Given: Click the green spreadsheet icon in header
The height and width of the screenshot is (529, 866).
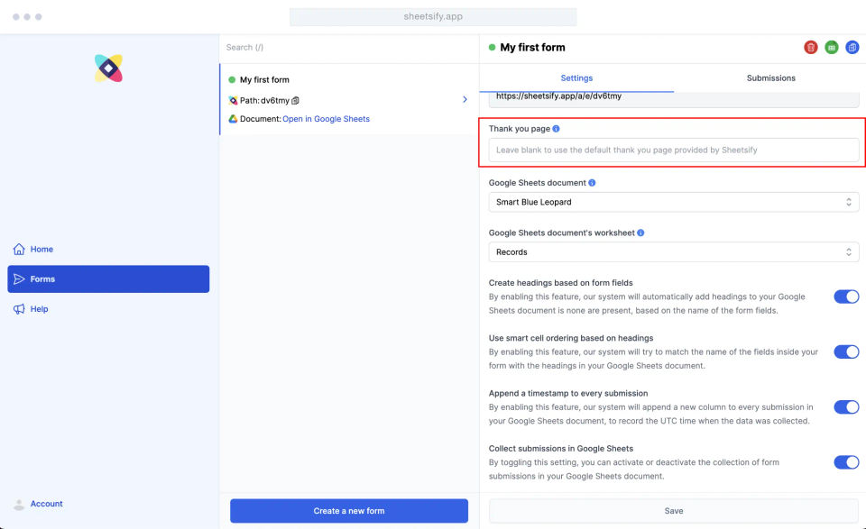Looking at the screenshot, I should click(832, 47).
